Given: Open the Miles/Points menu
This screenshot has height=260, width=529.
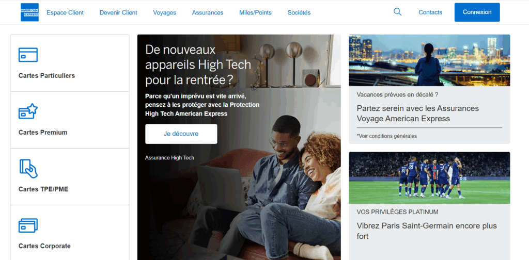Looking at the screenshot, I should tap(255, 12).
